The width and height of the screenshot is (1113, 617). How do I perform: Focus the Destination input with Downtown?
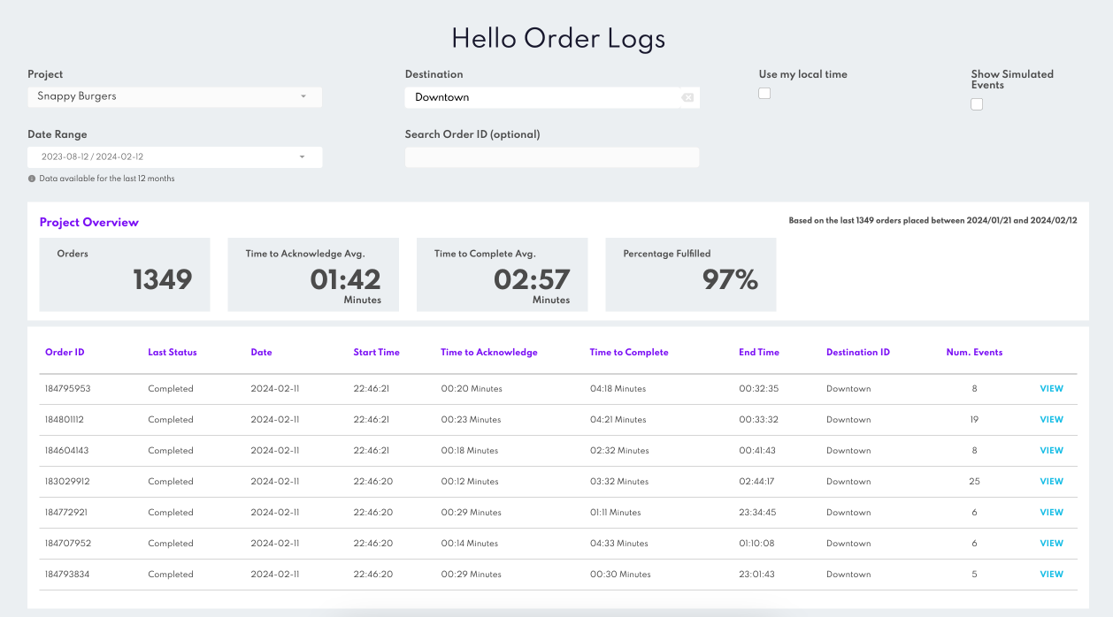click(552, 97)
